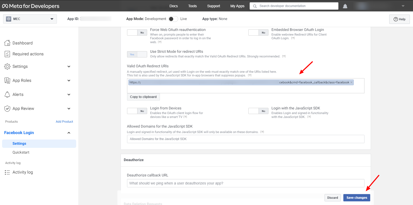Click the App Roles badge icon
This screenshot has width=413, height=205.
click(x=7, y=81)
